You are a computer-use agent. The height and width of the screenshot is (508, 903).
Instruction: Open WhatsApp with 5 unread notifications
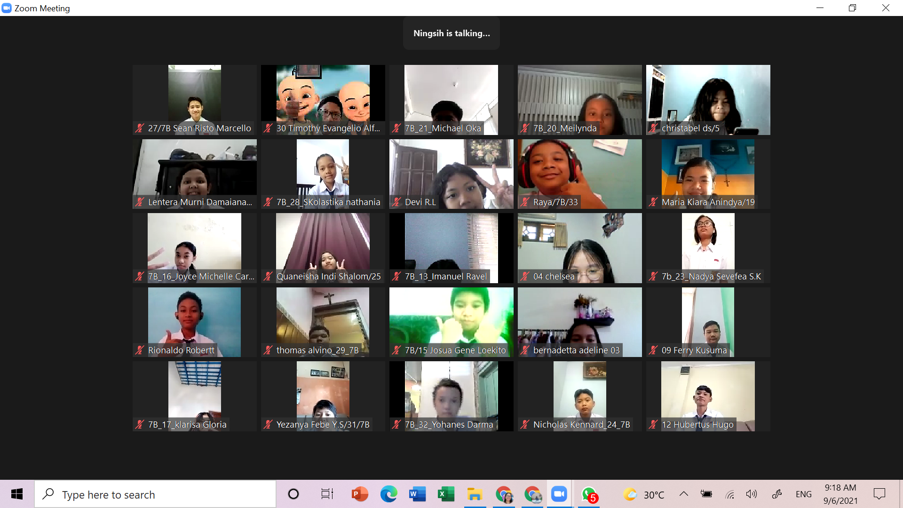589,494
